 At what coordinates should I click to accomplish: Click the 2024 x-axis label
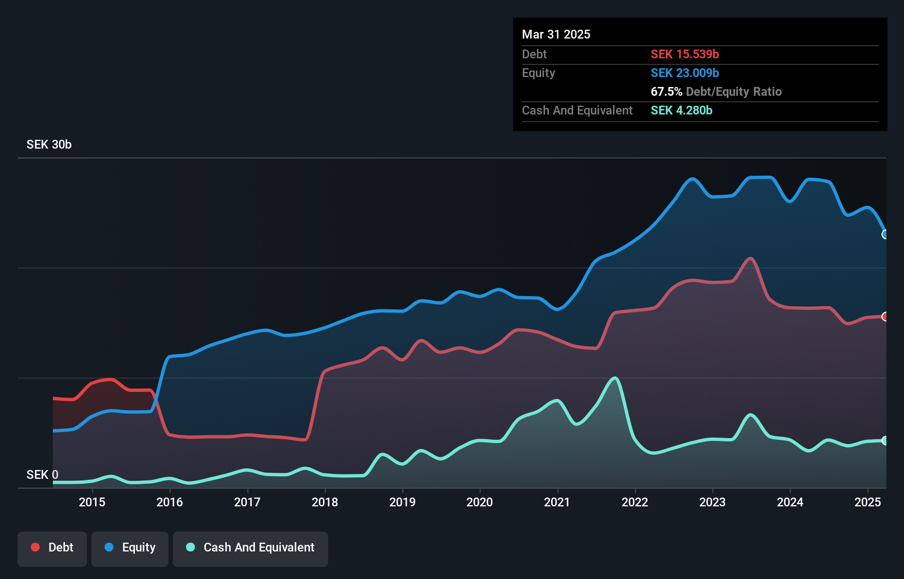pyautogui.click(x=790, y=502)
